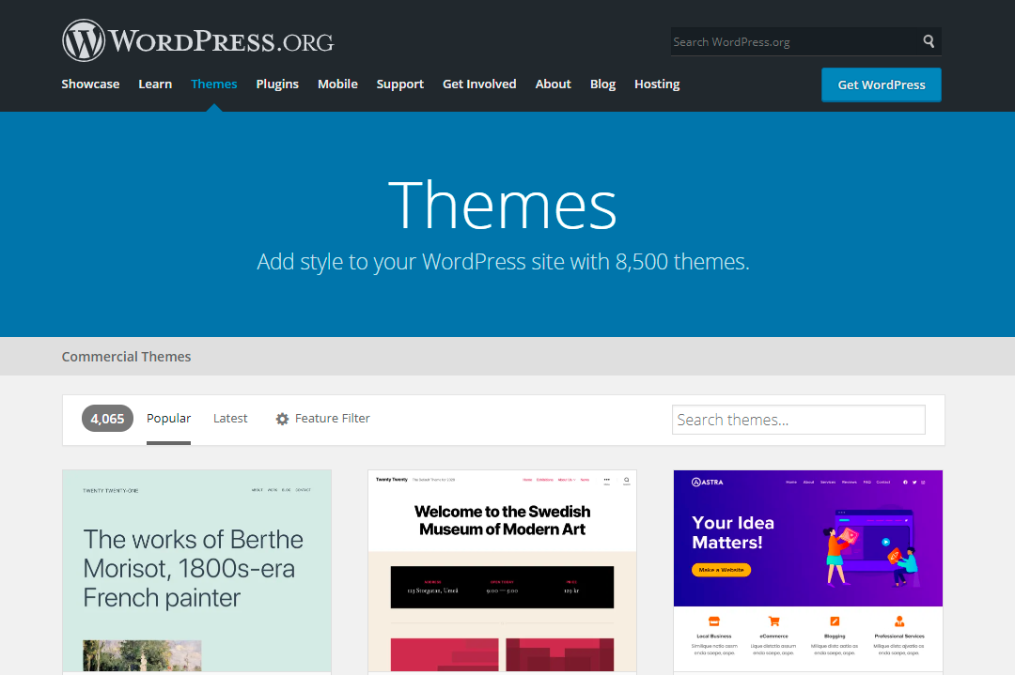Select the Themes navigation item

tap(213, 84)
